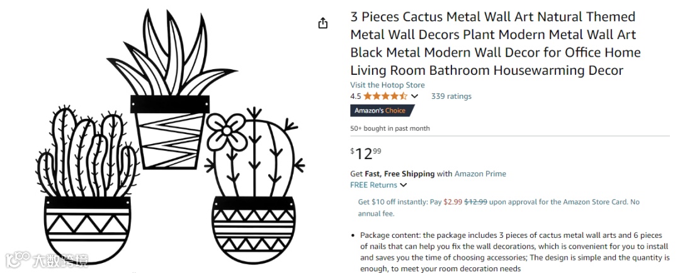The image size is (680, 273).
Task: Click the FREE Returns text
Action: click(373, 185)
